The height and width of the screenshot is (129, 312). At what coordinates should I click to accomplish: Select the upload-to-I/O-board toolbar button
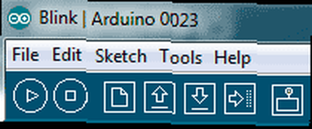coord(240,98)
